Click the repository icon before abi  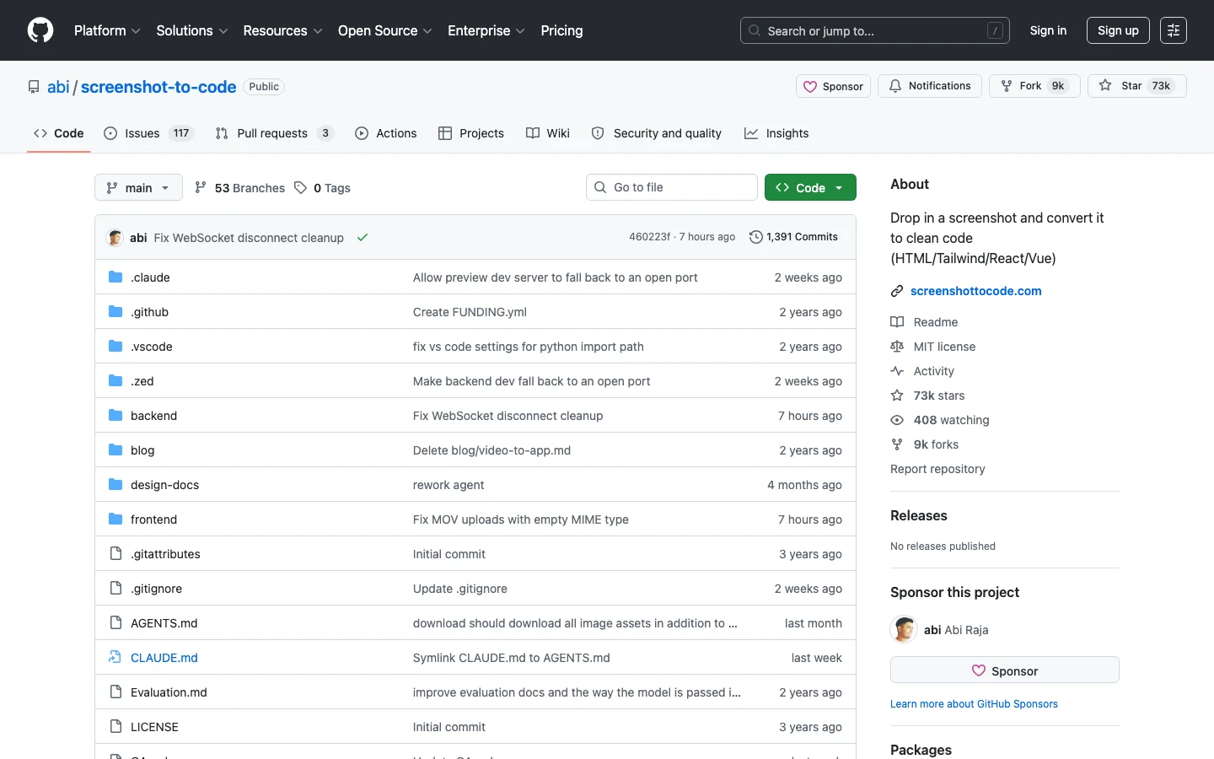pyautogui.click(x=34, y=87)
